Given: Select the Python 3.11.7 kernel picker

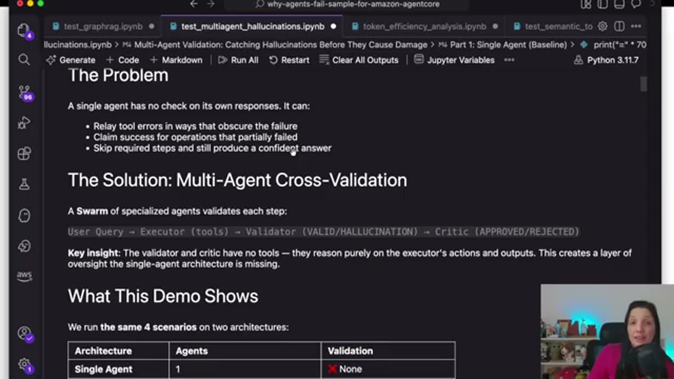Looking at the screenshot, I should click(x=606, y=60).
